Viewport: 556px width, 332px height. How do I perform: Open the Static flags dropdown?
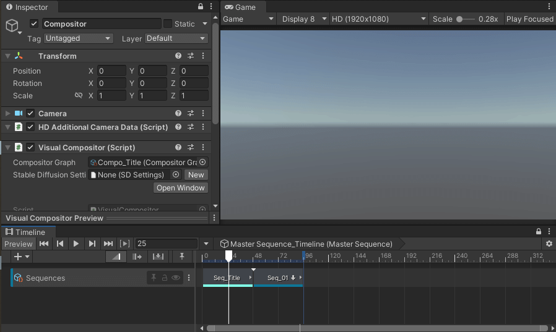pyautogui.click(x=204, y=23)
